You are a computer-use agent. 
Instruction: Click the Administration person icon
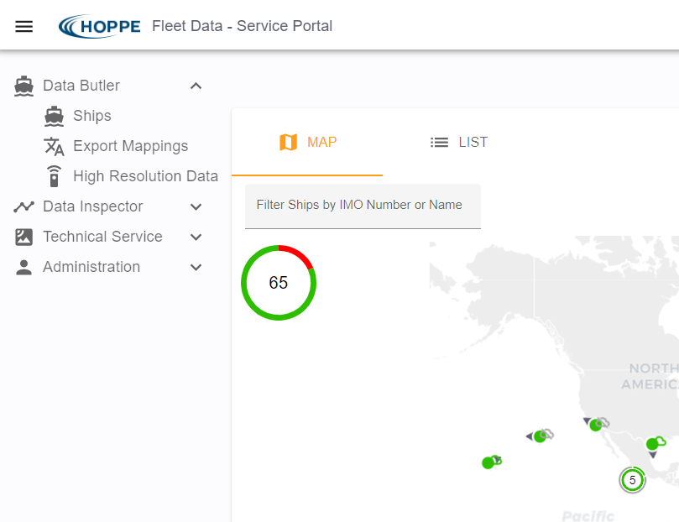tap(24, 267)
